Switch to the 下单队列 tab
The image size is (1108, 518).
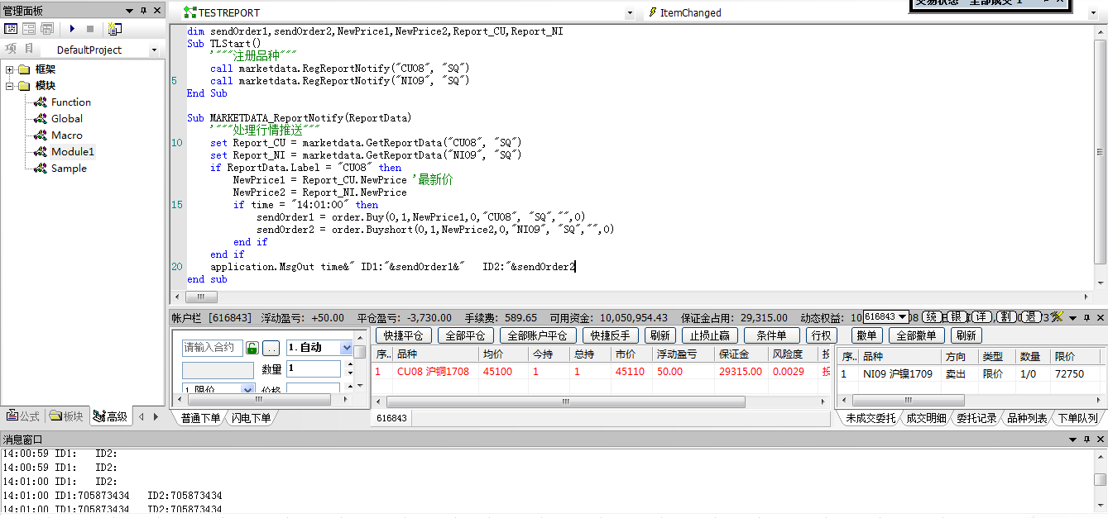click(x=1077, y=418)
